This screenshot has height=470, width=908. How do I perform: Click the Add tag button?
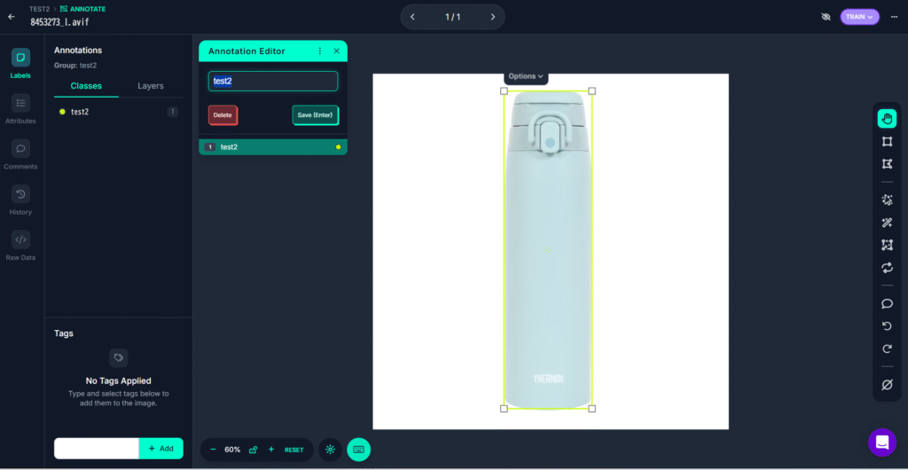pyautogui.click(x=161, y=449)
